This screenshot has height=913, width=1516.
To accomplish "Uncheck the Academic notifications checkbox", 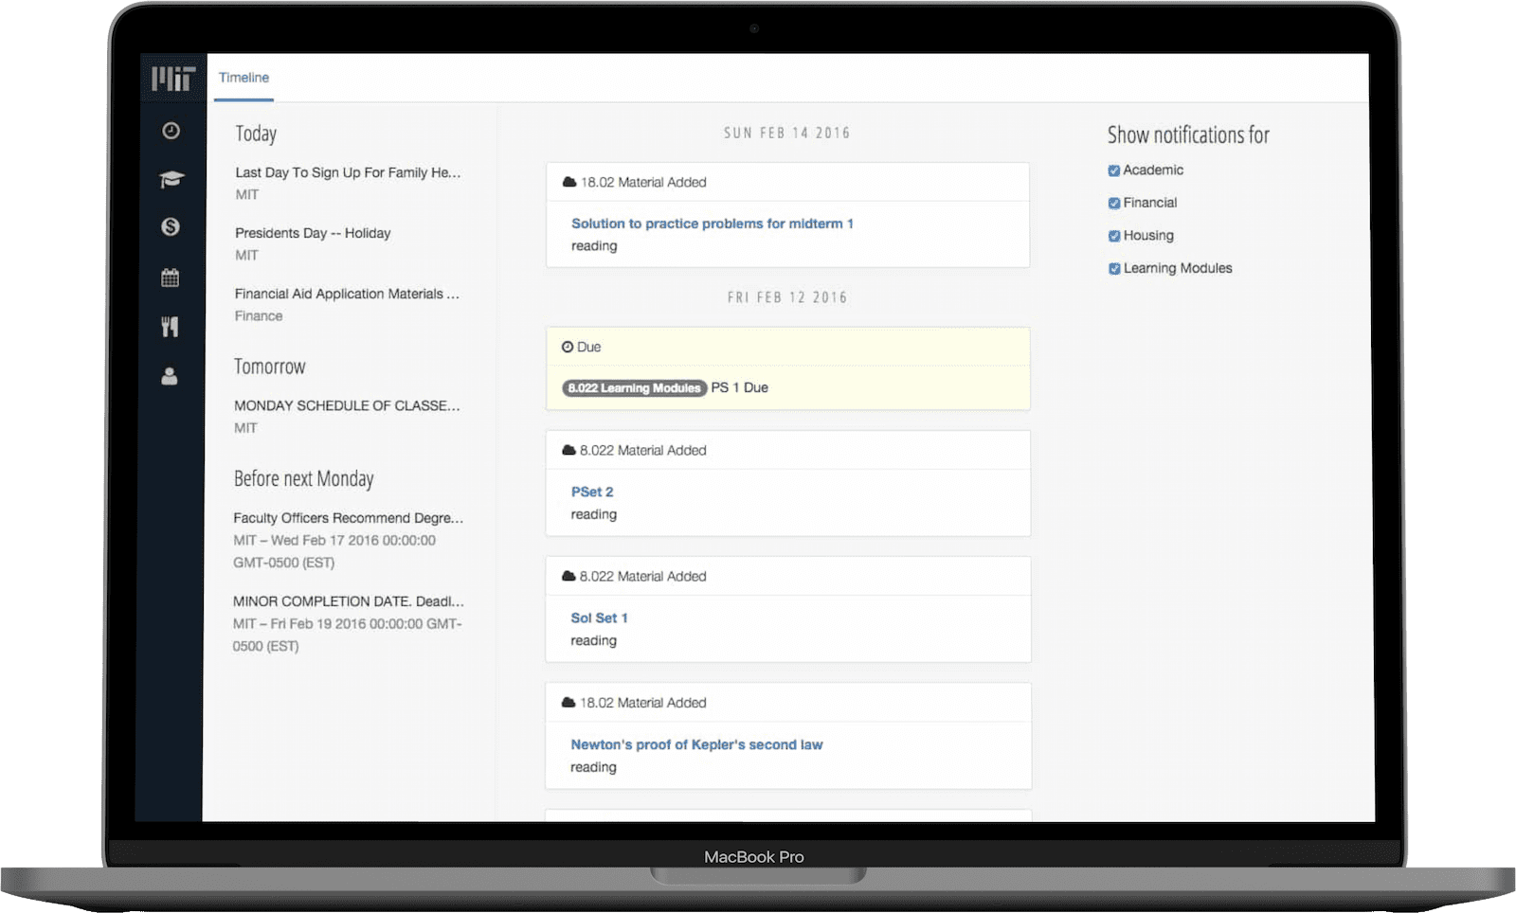I will [x=1114, y=170].
